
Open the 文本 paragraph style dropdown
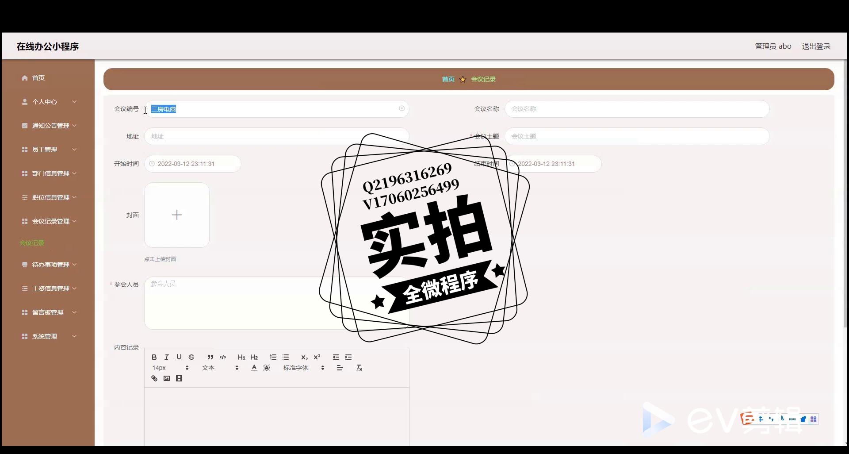220,368
